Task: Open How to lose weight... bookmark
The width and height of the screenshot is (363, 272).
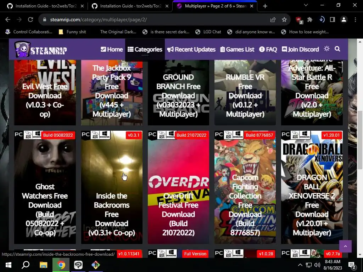Action: pos(305,32)
